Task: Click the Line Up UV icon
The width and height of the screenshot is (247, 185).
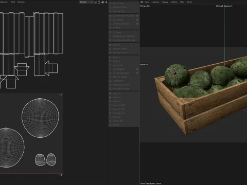Action: coord(110,65)
